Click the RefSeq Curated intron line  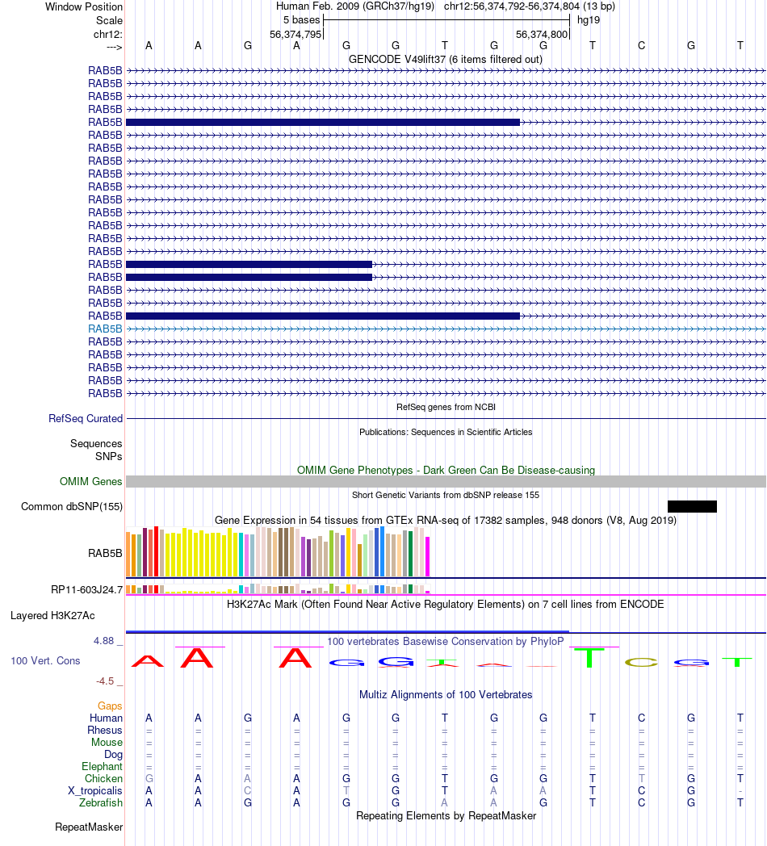click(446, 418)
